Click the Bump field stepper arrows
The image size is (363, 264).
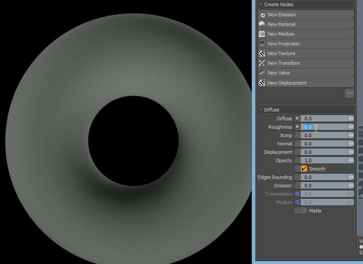351,135
